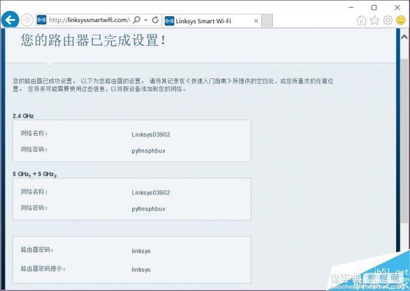Click the 5 GHz1 + 5 GHz2 heading

point(35,174)
